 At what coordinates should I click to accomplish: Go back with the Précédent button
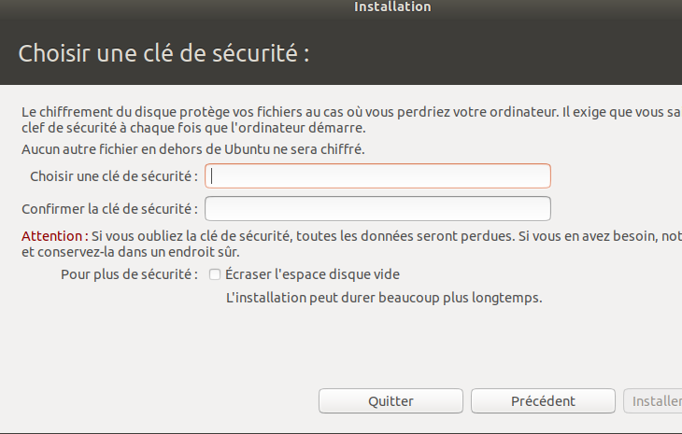[543, 401]
